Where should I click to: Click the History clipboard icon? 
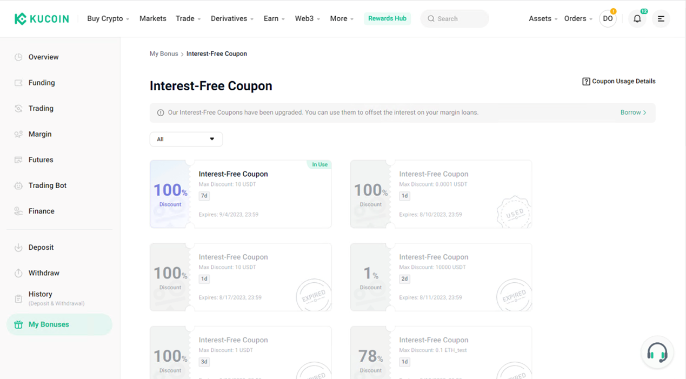(x=18, y=298)
